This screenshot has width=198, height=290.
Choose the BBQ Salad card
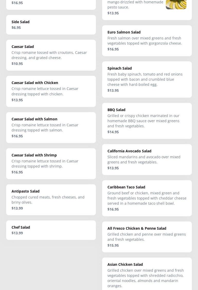pyautogui.click(x=147, y=121)
